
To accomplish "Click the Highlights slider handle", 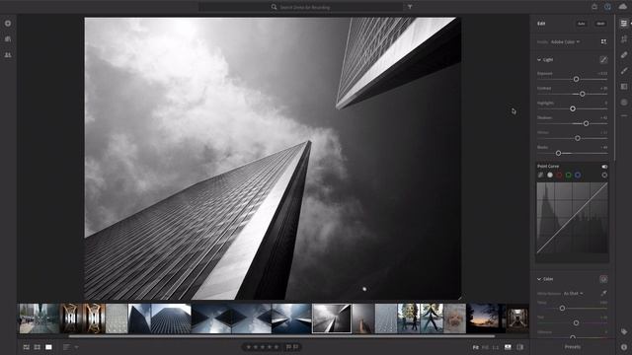I will (x=573, y=108).
